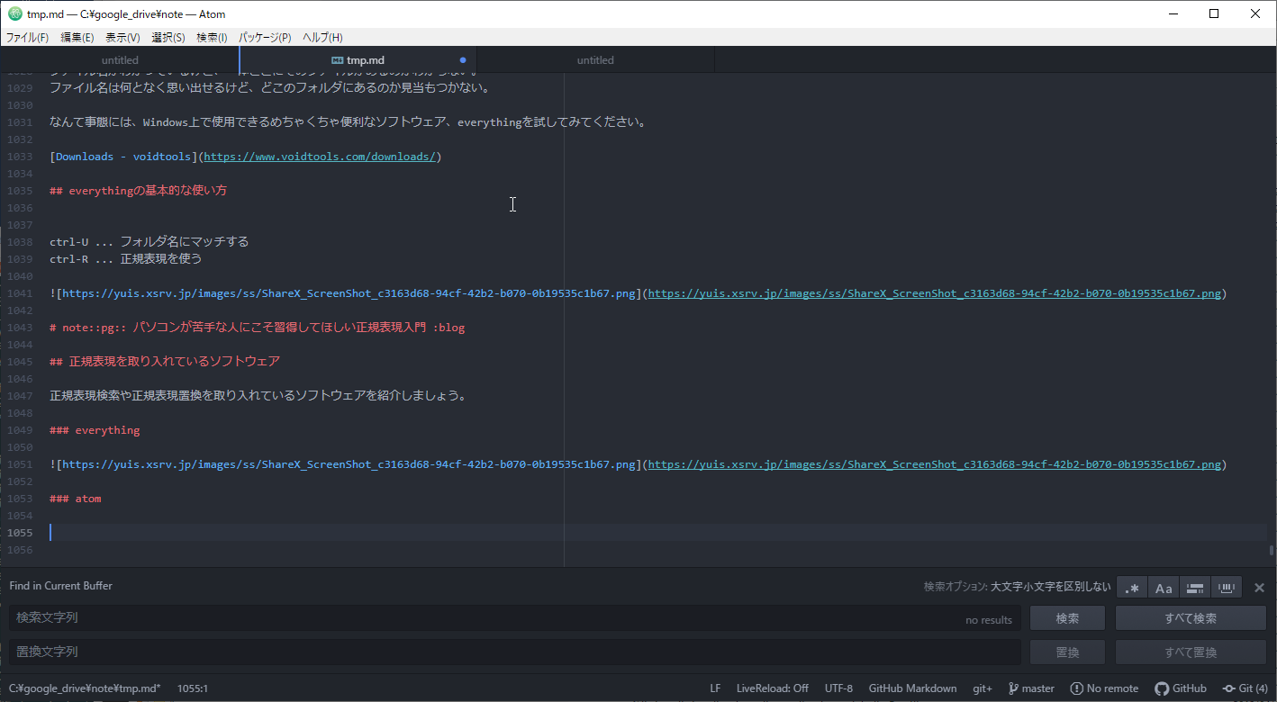Viewport: 1277px width, 702px height.
Task: Toggle the regex search option
Action: (1132, 588)
